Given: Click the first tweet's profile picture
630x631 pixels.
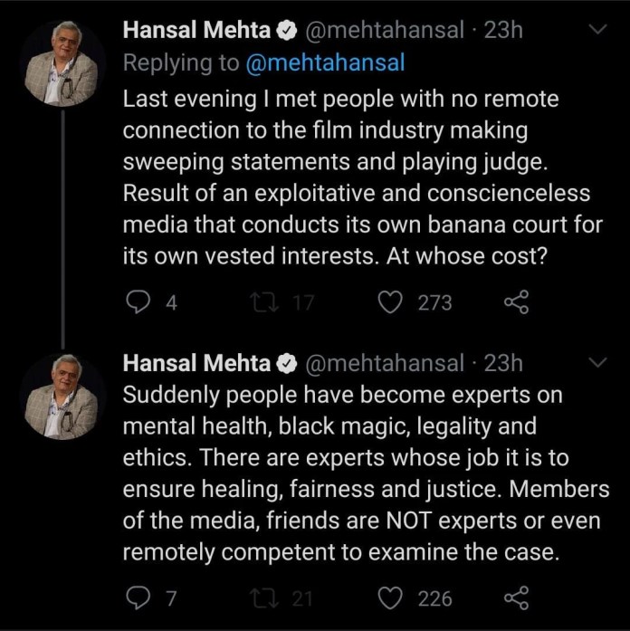Looking at the screenshot, I should coord(62,64).
